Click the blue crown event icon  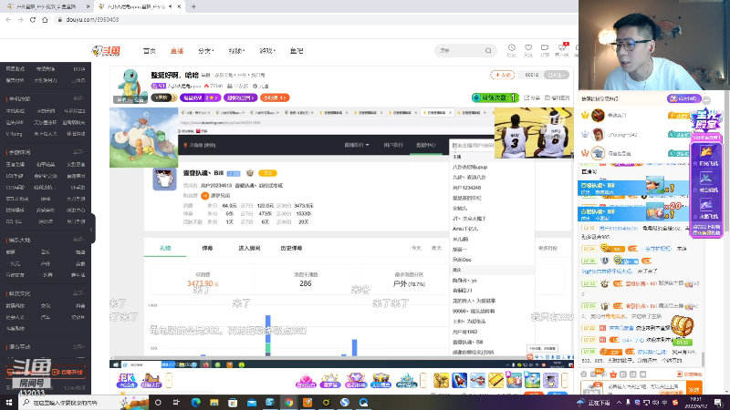point(406,380)
